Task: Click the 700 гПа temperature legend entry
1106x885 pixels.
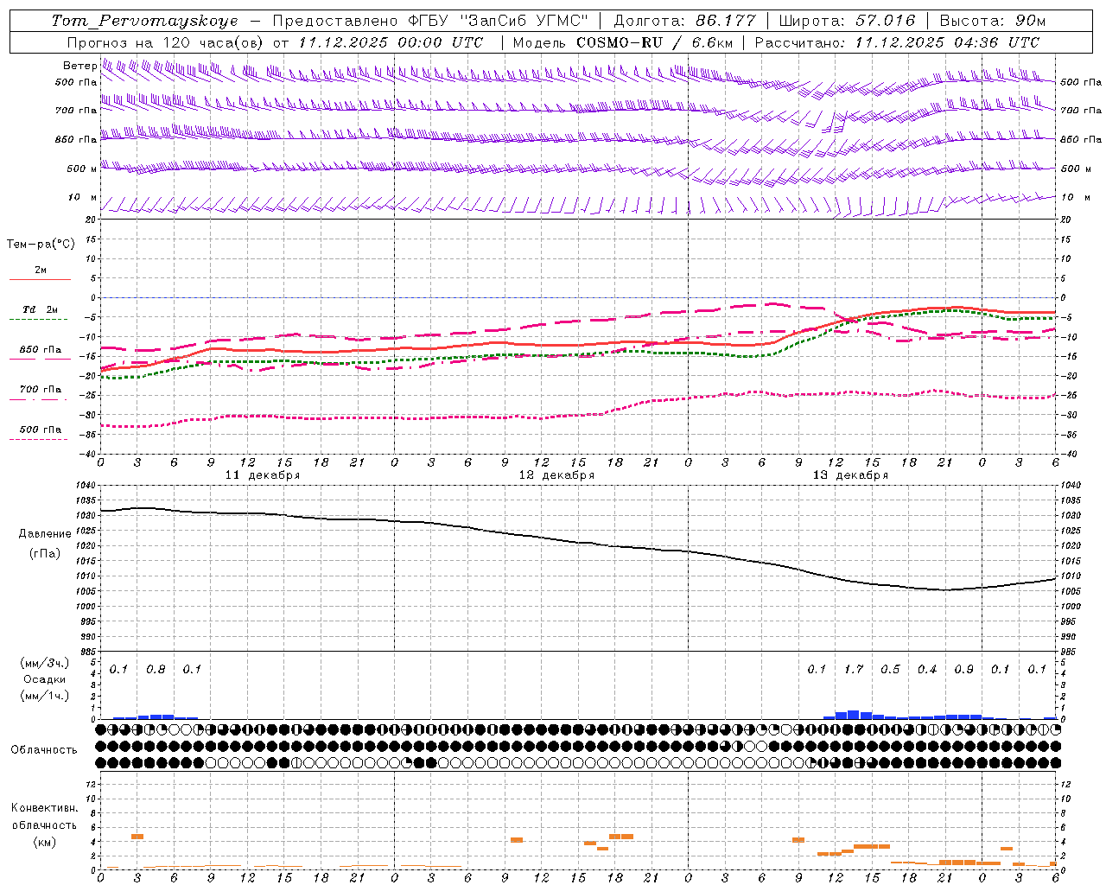Action: point(41,390)
